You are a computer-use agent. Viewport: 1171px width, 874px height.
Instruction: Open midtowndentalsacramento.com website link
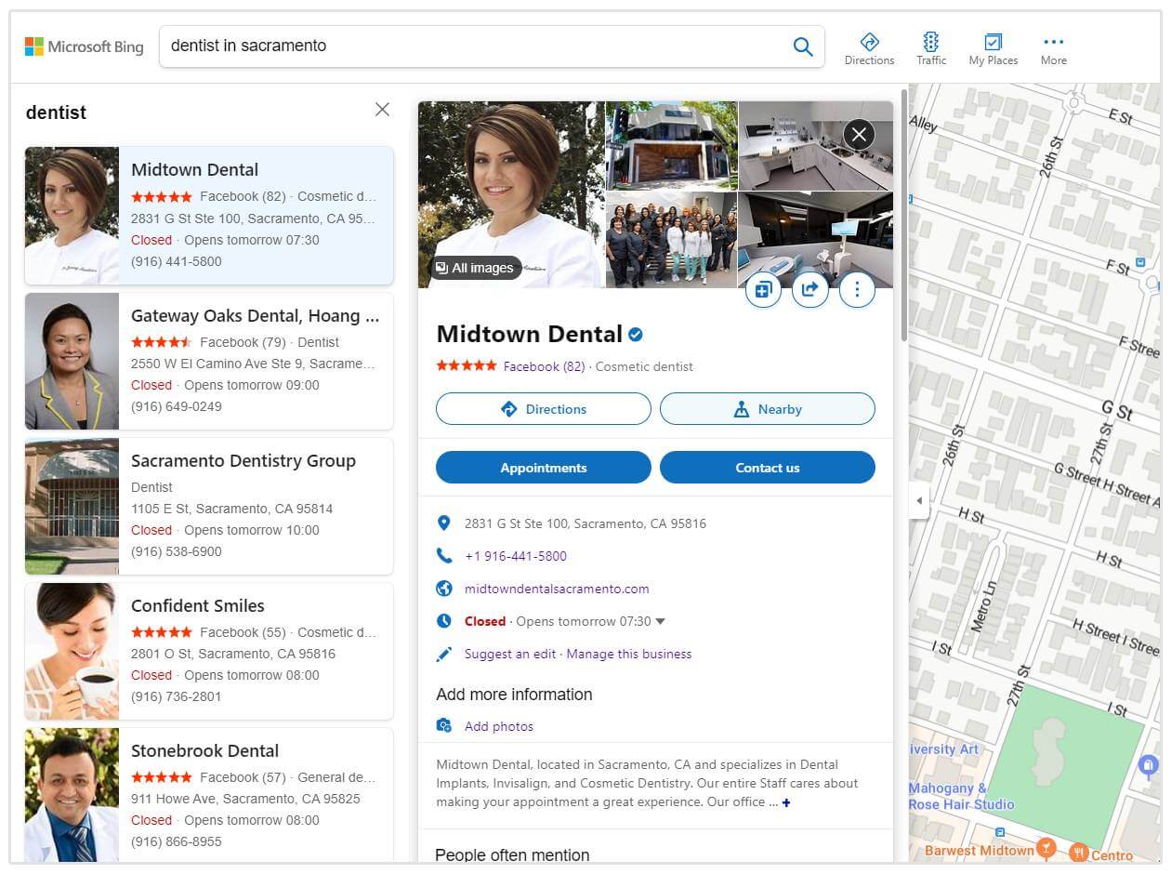tap(557, 589)
